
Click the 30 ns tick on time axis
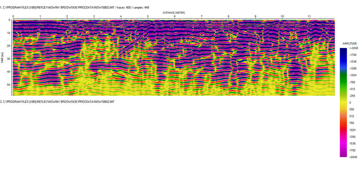8,59
